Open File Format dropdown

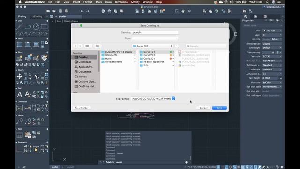[x=153, y=99]
